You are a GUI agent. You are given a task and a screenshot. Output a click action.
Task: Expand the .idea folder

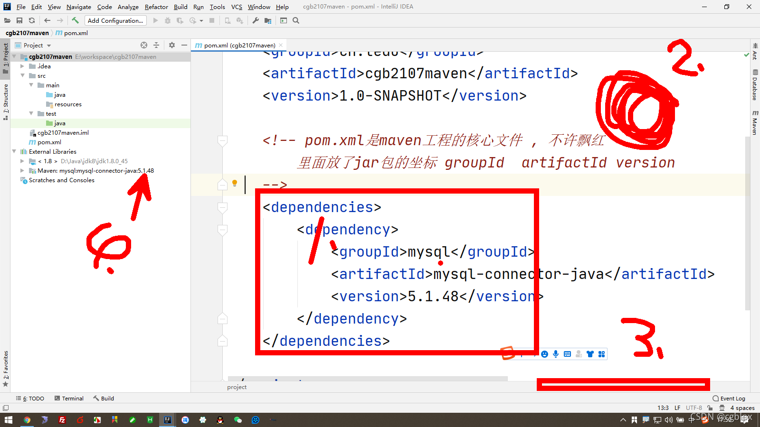pyautogui.click(x=22, y=66)
